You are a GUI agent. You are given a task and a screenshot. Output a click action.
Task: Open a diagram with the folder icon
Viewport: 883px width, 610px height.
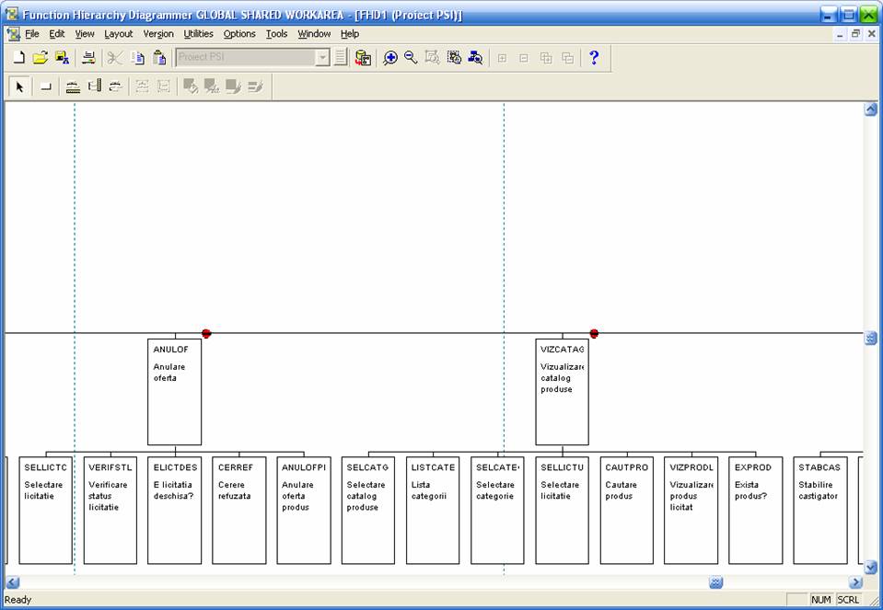(40, 58)
